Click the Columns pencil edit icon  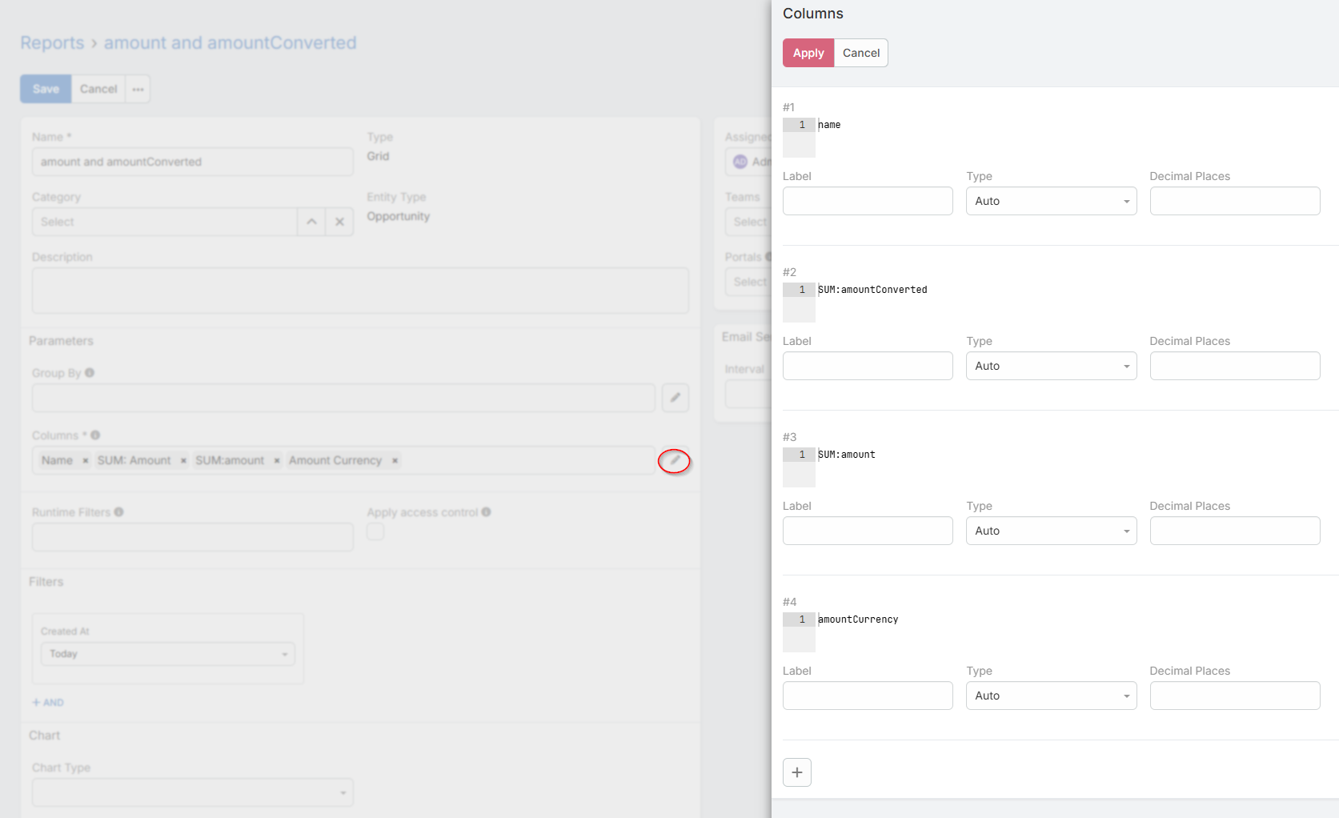675,461
